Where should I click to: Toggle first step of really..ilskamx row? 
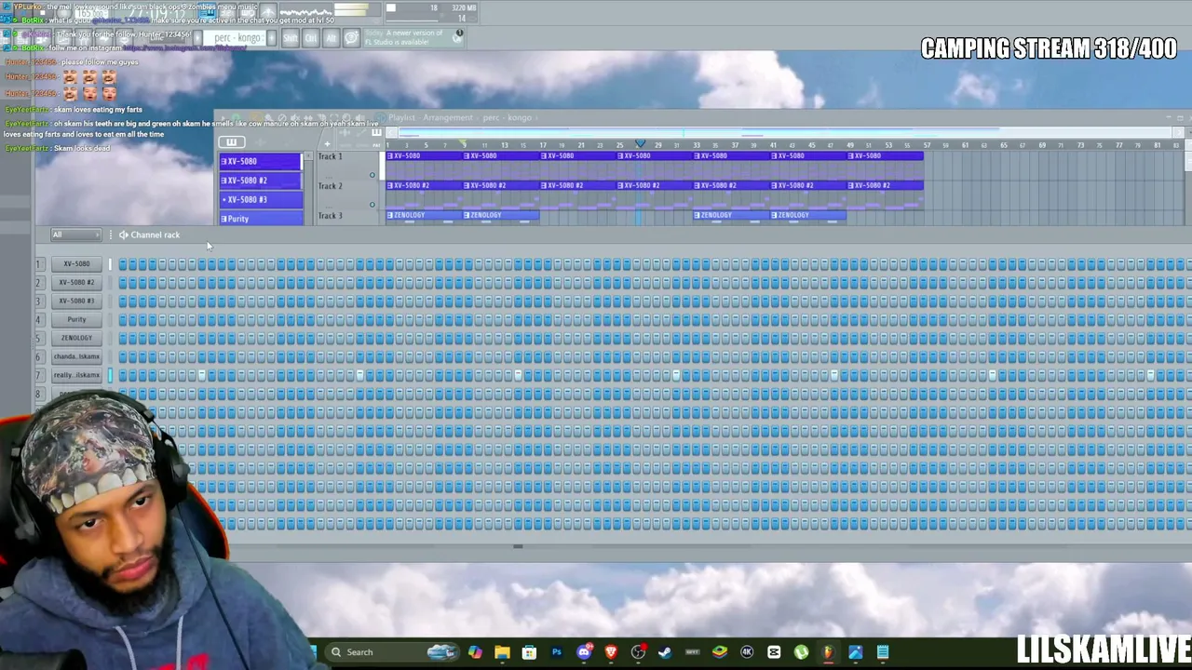click(x=123, y=376)
